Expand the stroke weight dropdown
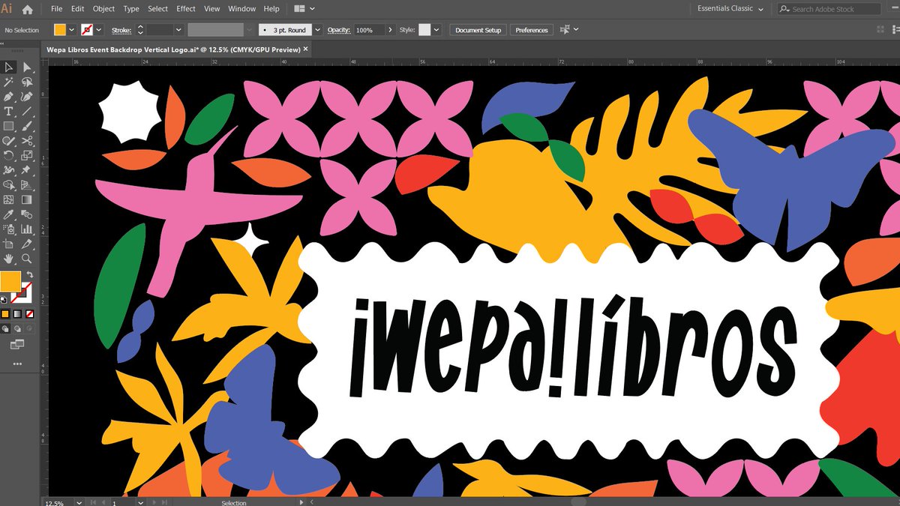Image resolution: width=900 pixels, height=506 pixels. pos(178,30)
